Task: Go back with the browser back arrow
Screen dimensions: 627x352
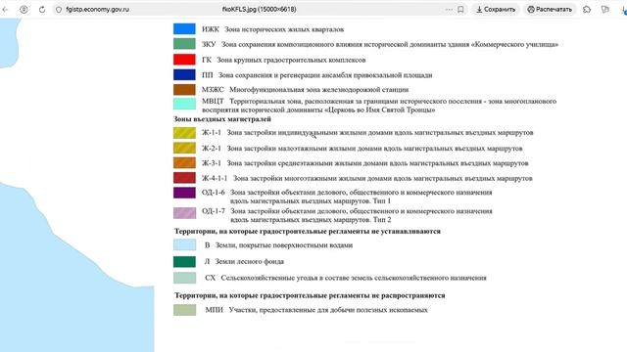Action: point(5,9)
